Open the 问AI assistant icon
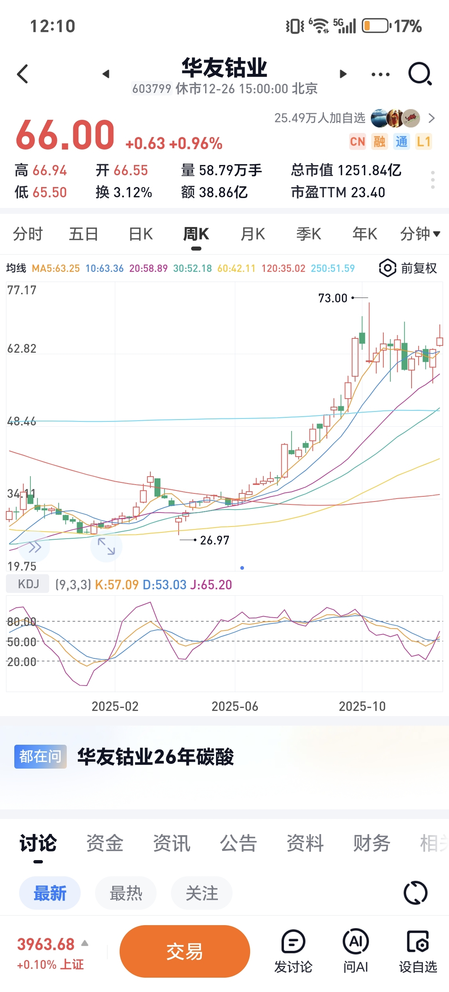Viewport: 449px width, 992px height. [355, 951]
